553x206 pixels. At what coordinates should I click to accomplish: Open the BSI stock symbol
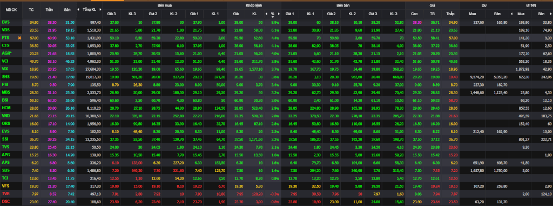[5, 100]
